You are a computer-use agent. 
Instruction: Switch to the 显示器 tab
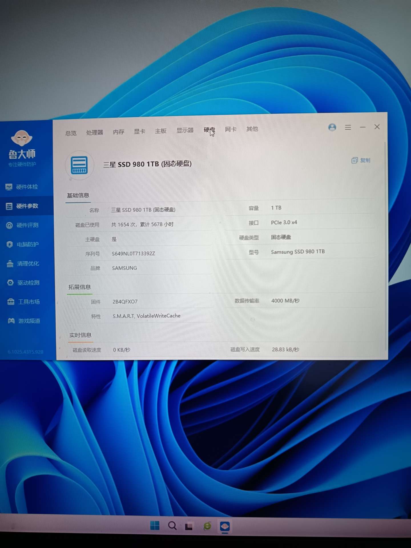185,130
